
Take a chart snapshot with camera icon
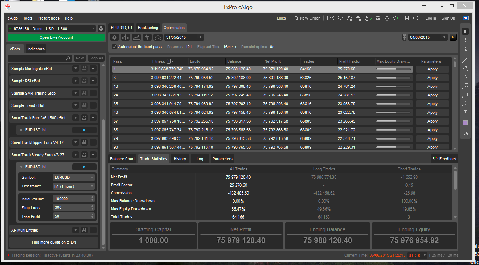465,134
